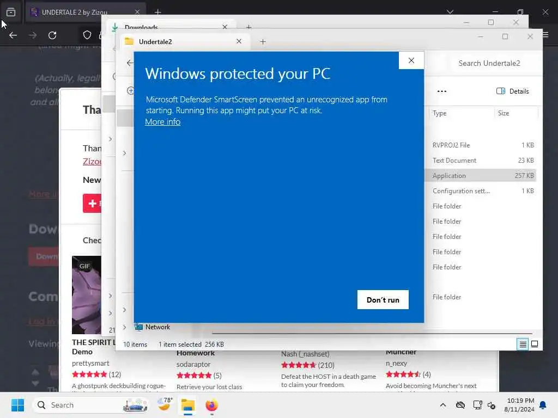558x418 pixels.
Task: Open the Firefox hamburger menu
Action: click(x=545, y=34)
